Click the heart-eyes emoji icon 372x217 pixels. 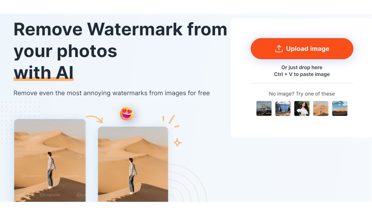[x=127, y=114]
